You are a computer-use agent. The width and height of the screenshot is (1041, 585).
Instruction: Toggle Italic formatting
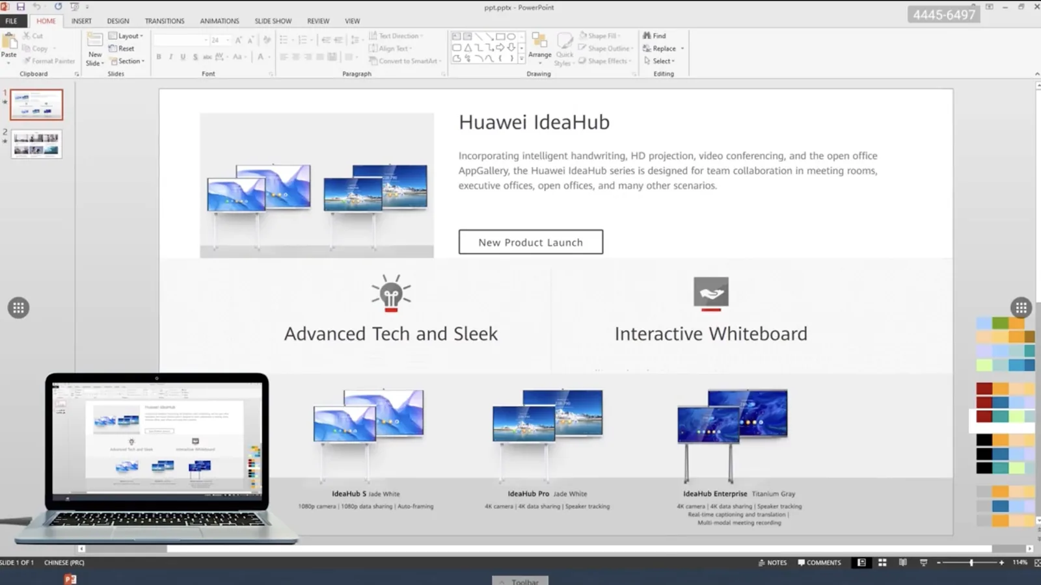pyautogui.click(x=170, y=57)
